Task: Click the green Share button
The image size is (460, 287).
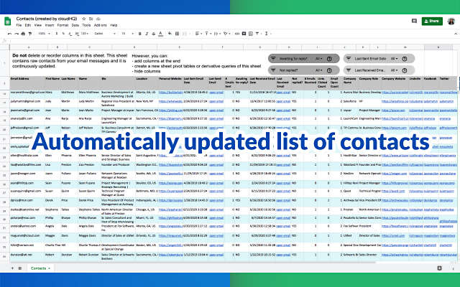Action: (431, 21)
